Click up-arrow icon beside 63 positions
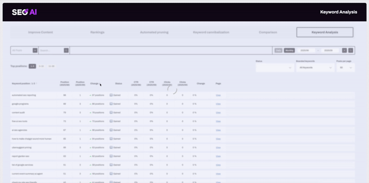This screenshot has height=183, width=369. [x=90, y=147]
